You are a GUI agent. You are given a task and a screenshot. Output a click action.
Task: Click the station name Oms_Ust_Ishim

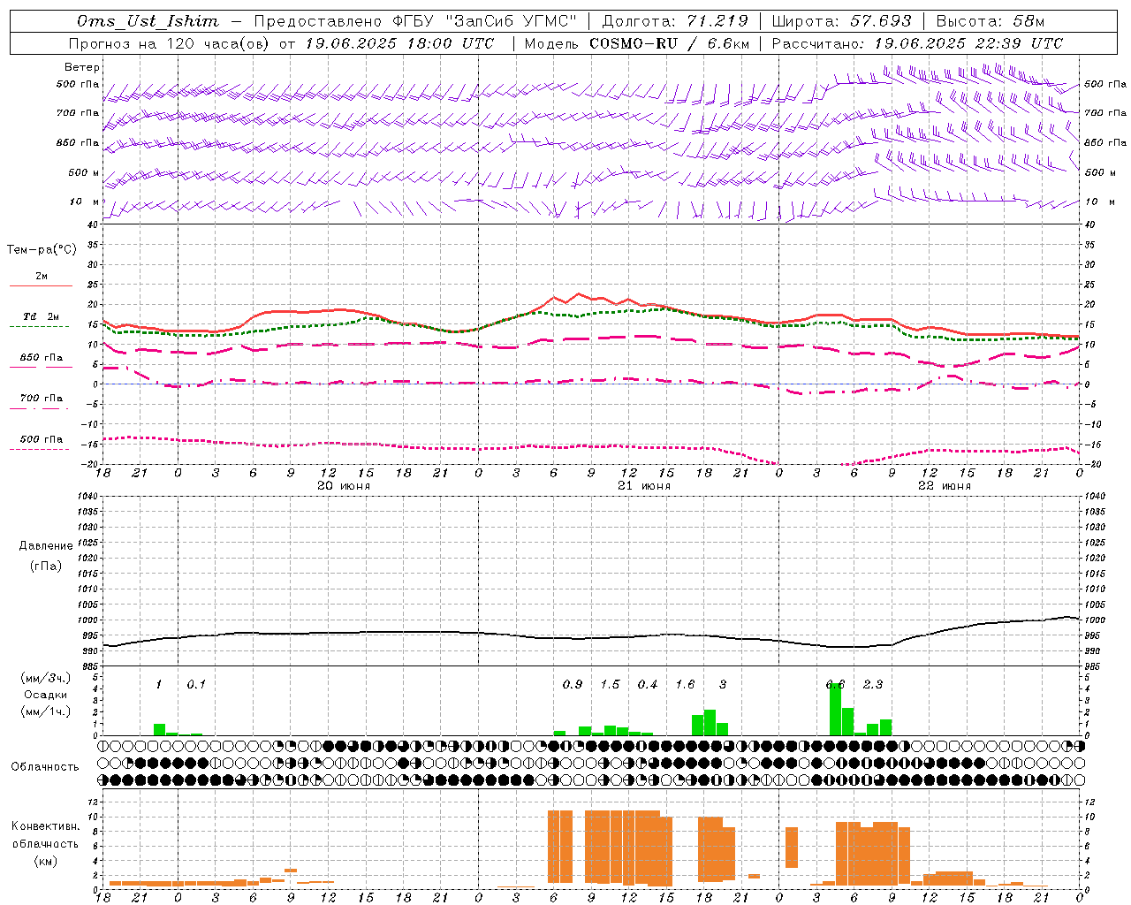[148, 21]
